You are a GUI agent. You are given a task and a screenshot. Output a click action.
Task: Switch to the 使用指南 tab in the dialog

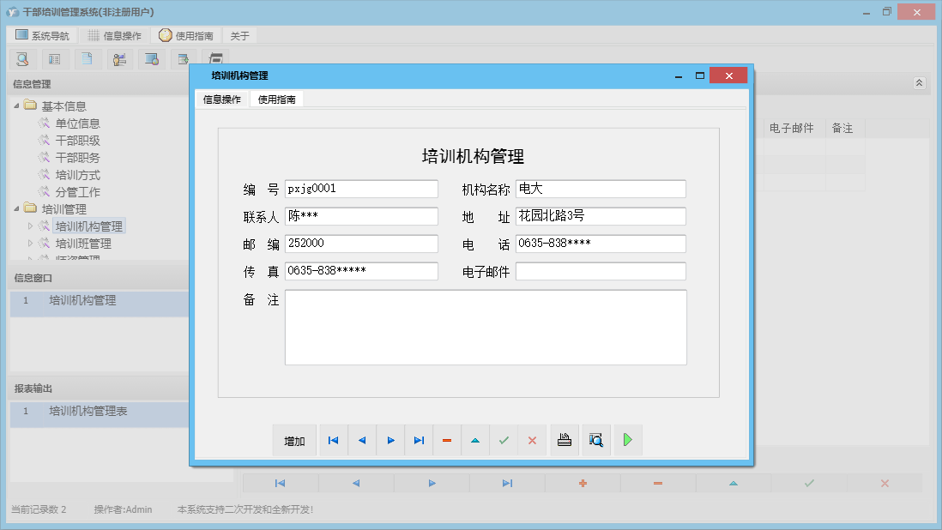click(x=275, y=98)
